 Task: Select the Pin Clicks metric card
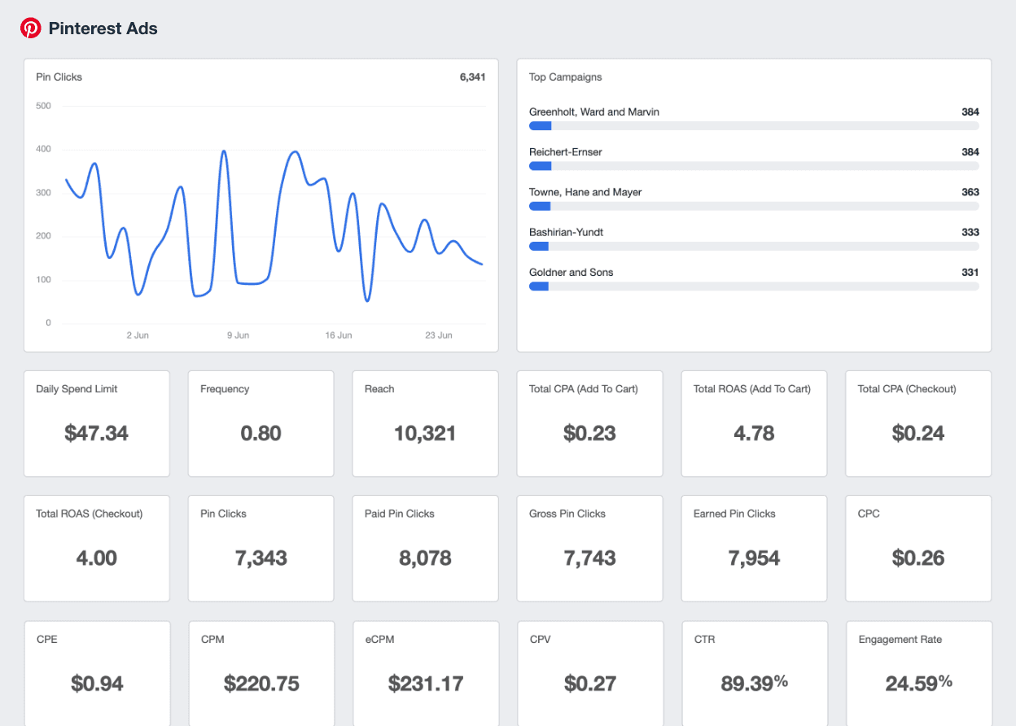pos(261,548)
